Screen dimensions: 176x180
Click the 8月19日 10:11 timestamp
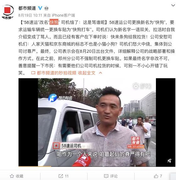tap(30, 15)
